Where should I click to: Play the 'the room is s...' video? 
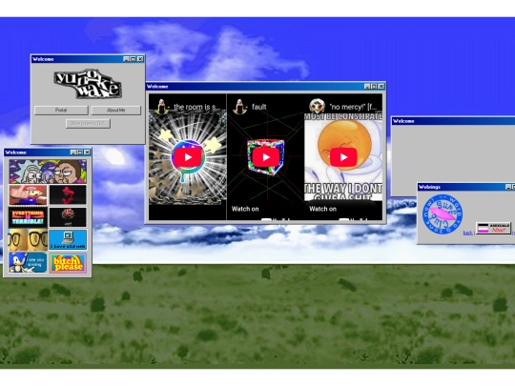point(188,157)
